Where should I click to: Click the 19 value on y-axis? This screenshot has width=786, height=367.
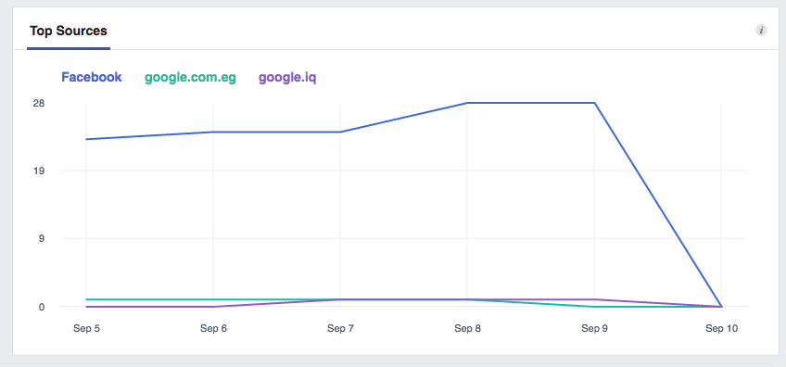[x=39, y=171]
